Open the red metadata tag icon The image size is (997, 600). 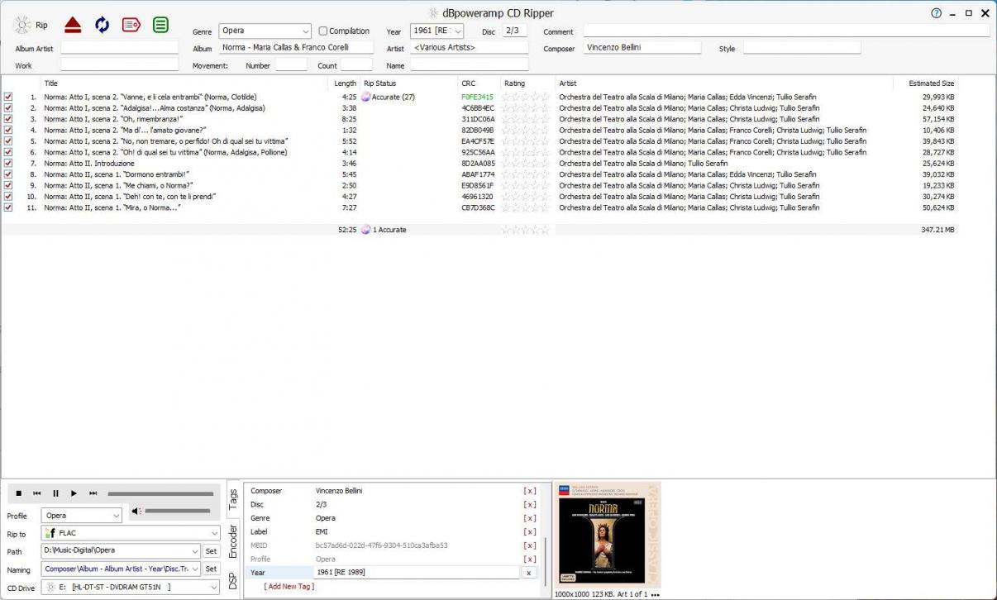click(131, 25)
